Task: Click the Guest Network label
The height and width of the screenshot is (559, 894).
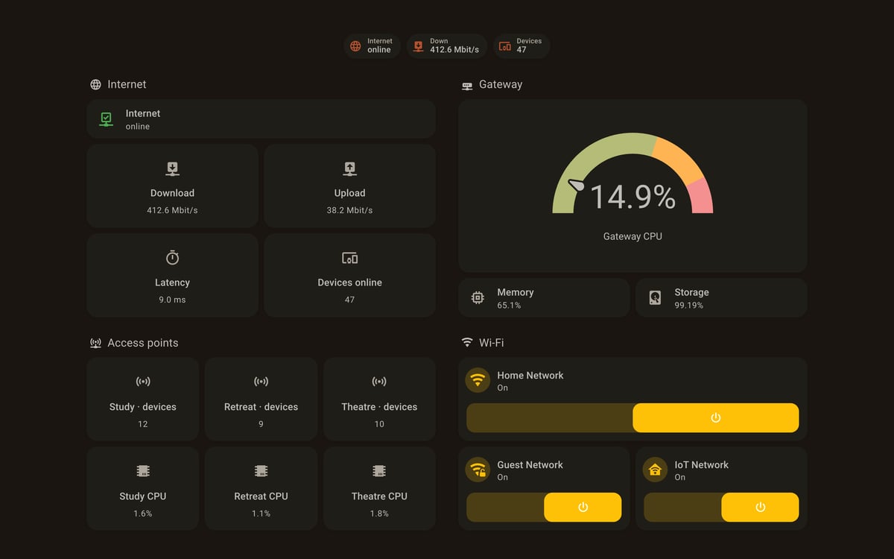Action: coord(530,465)
